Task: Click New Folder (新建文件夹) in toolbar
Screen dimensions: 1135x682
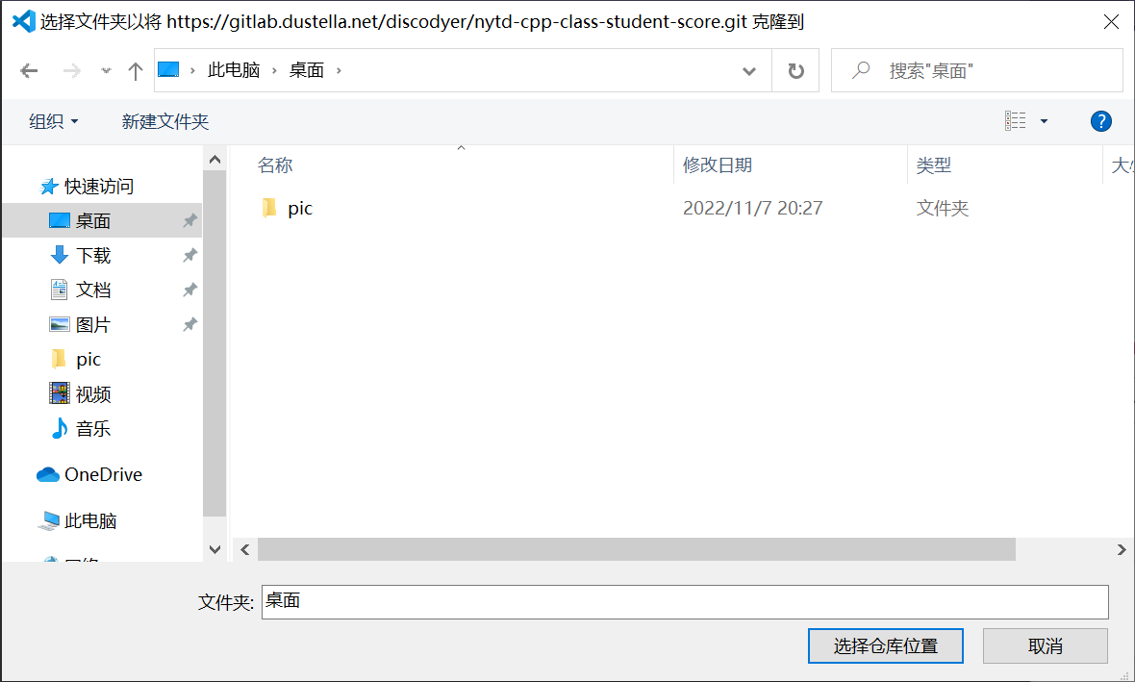Action: (165, 121)
